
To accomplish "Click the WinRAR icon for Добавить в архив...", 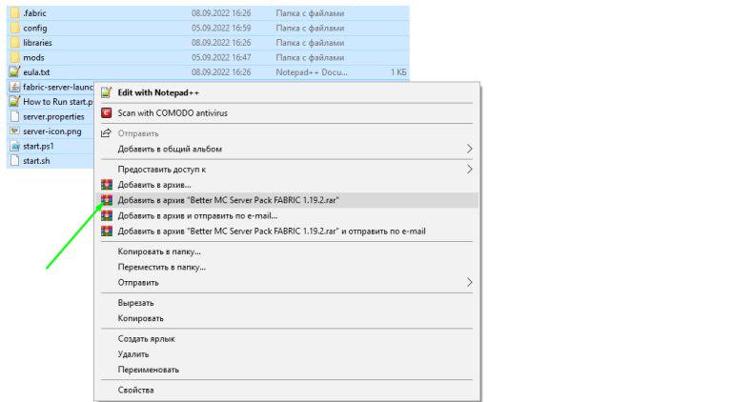I will pos(106,184).
